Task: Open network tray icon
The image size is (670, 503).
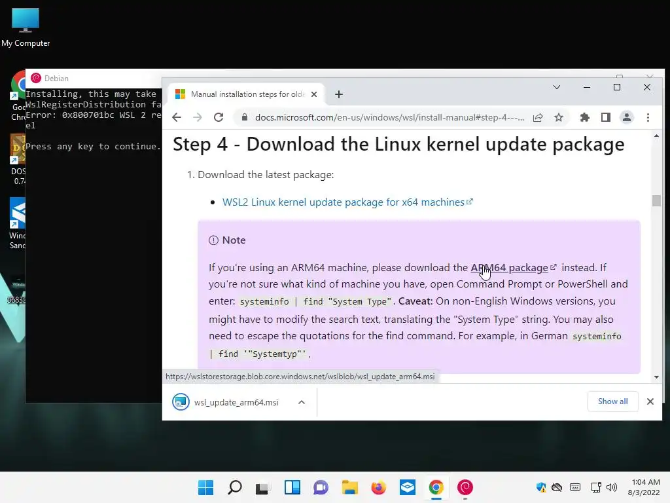Action: (x=595, y=487)
